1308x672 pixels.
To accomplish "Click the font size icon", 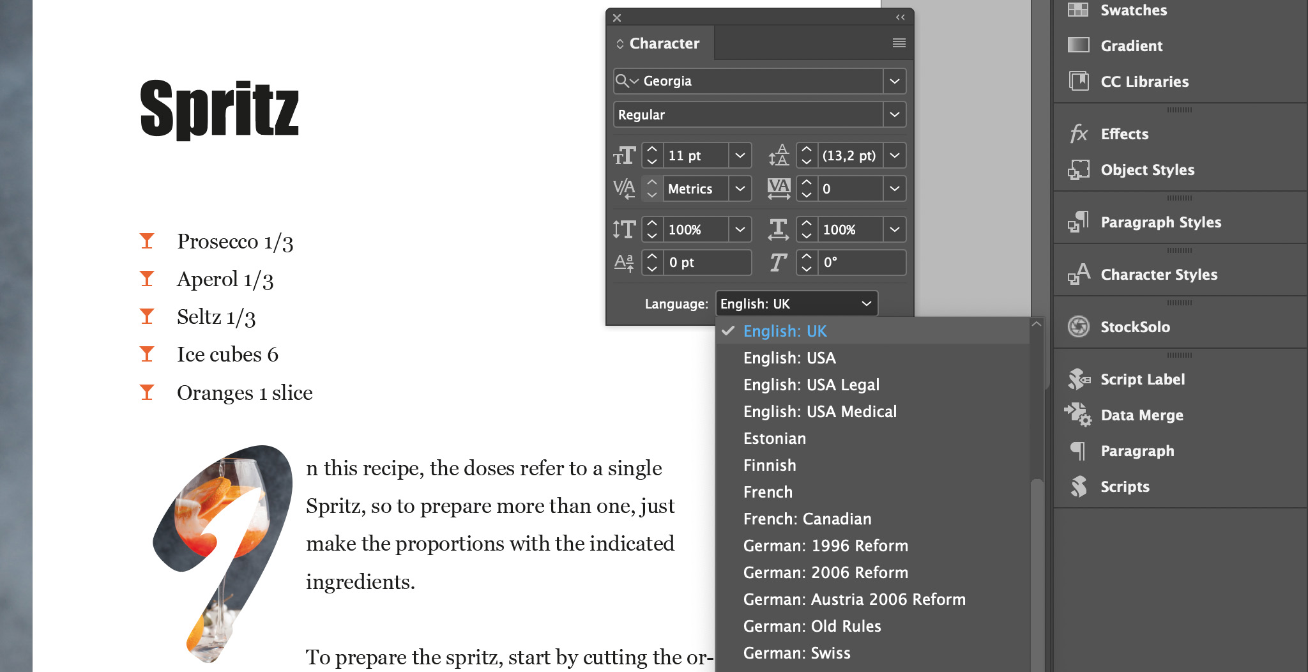I will [624, 155].
